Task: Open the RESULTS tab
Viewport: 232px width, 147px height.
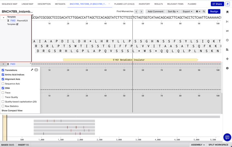Action: pos(159,4)
